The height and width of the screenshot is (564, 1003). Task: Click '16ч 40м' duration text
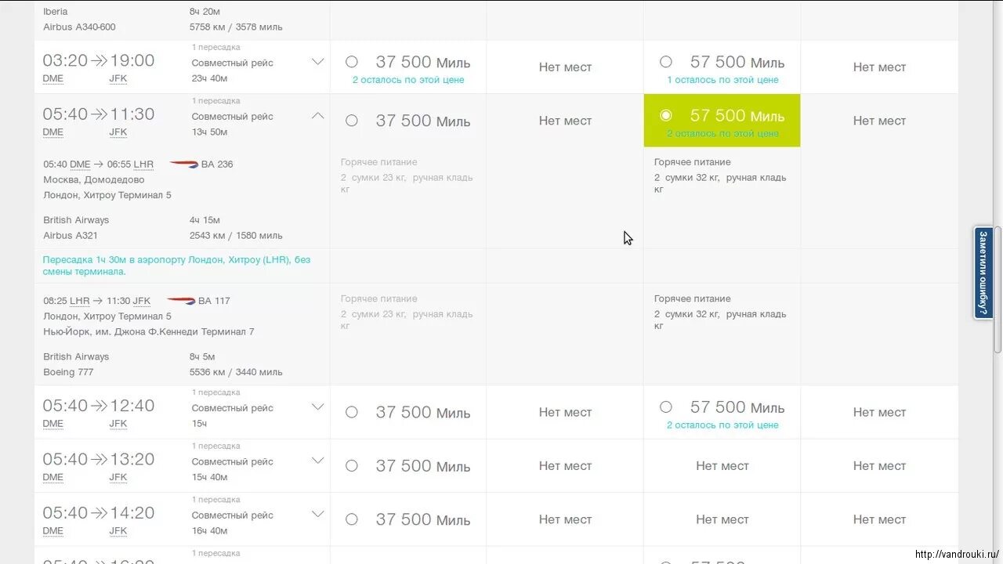pos(209,530)
